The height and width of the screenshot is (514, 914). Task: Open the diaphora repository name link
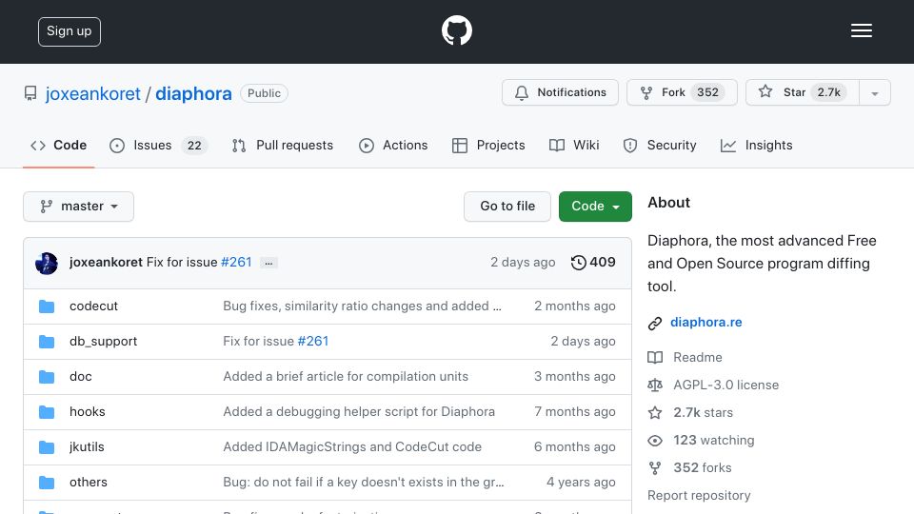point(193,93)
